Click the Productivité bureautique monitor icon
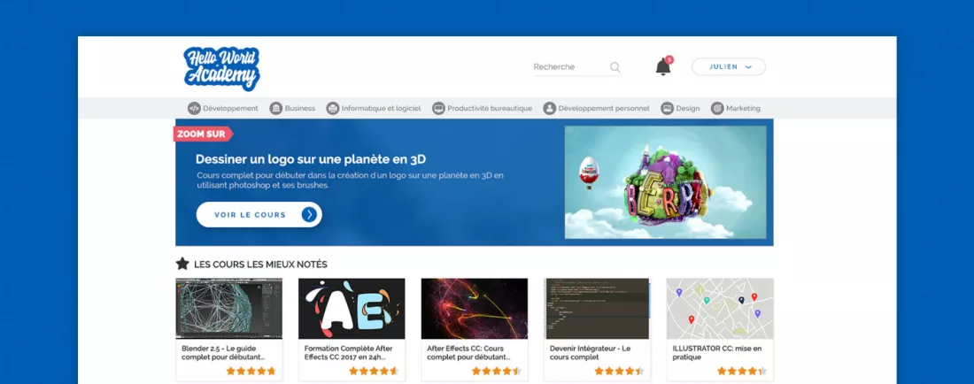 438,108
